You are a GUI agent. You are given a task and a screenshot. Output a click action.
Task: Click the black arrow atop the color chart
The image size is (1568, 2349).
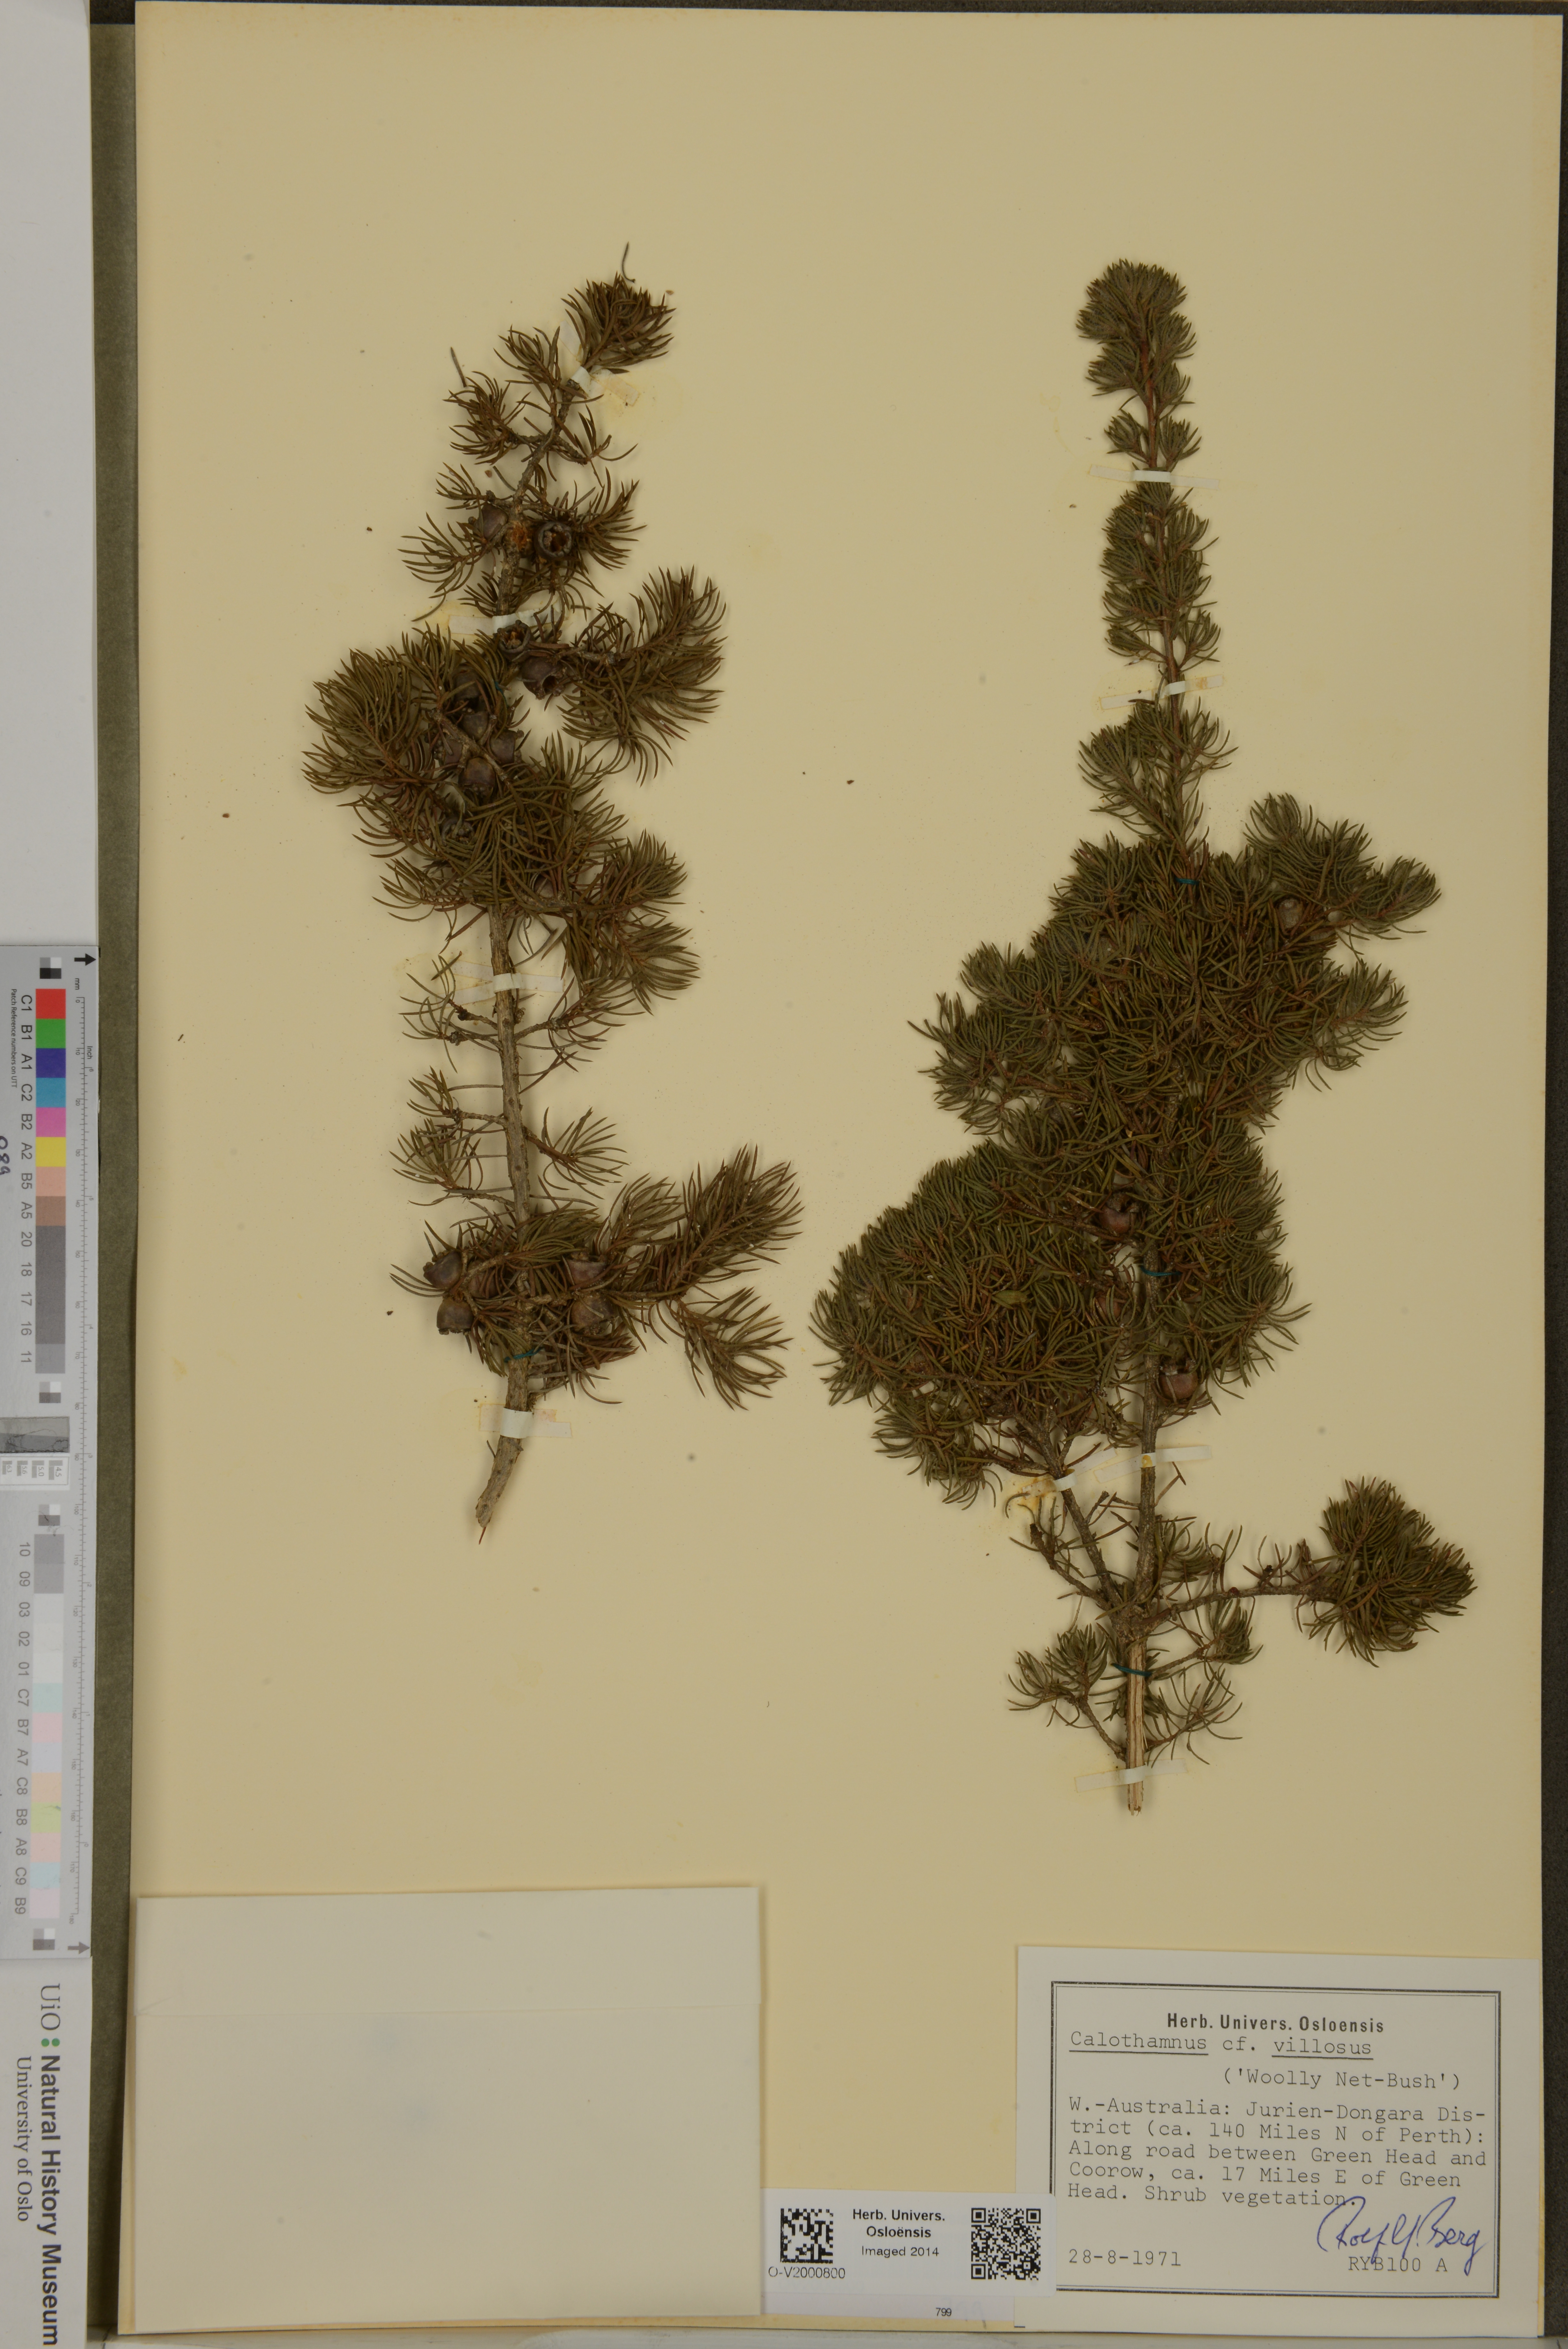84,960
